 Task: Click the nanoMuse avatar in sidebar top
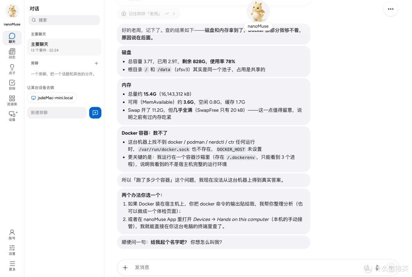[12, 11]
